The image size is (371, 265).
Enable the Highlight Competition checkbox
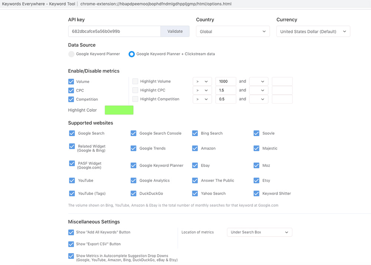pyautogui.click(x=135, y=99)
